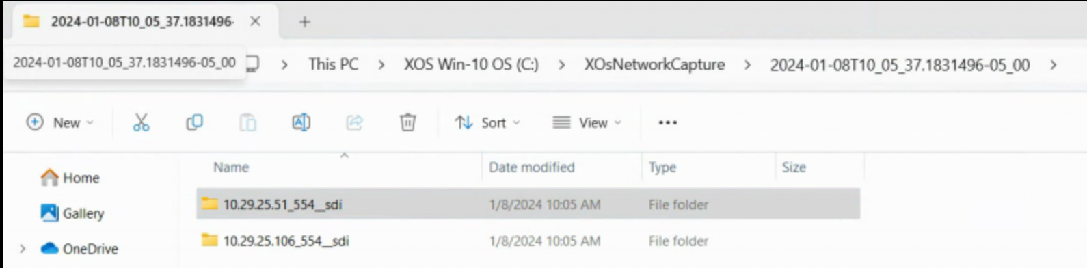Expand chevron after XOsNetworkCapture breadcrumb
This screenshot has width=1087, height=268.
coord(747,65)
